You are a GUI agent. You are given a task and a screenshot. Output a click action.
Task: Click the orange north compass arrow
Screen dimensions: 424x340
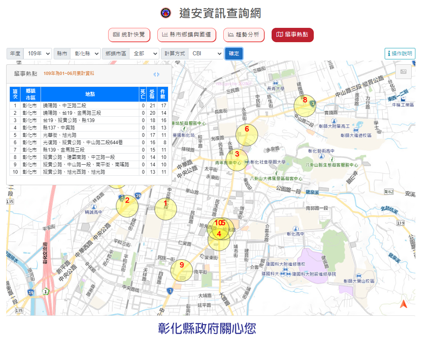pyautogui.click(x=404, y=304)
